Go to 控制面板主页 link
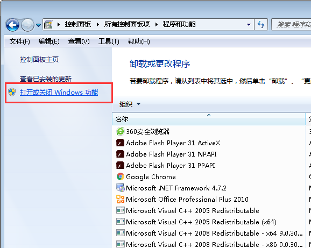Viewport: 311px width, 248px height. 39,60
